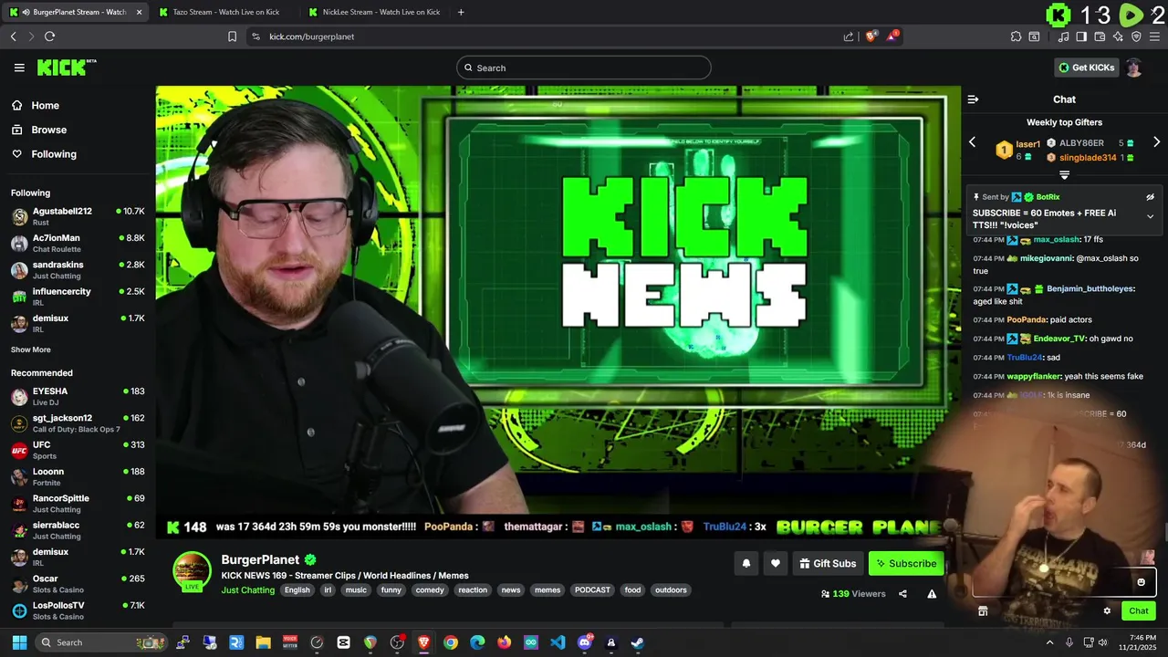The height and width of the screenshot is (657, 1168).
Task: Open EYESHA recommended channel
Action: coord(78,396)
